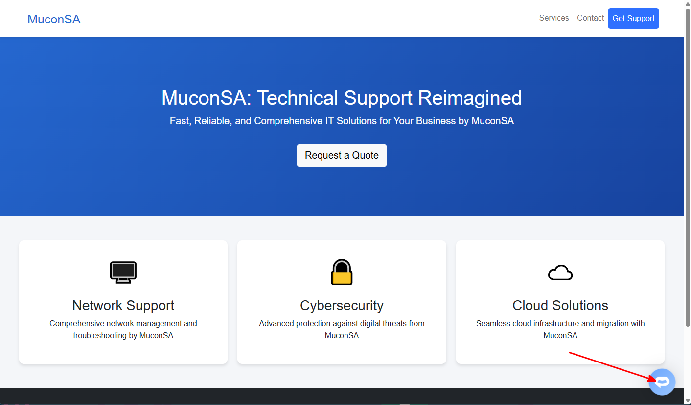Select the Network Support card heading
Viewport: 691px width, 405px height.
click(123, 306)
